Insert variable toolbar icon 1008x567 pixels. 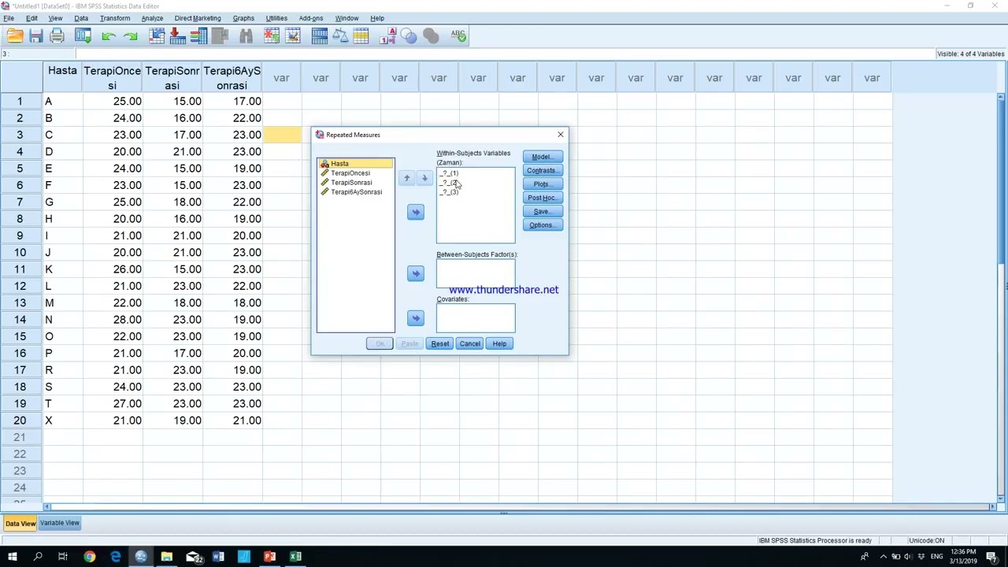[x=293, y=35]
